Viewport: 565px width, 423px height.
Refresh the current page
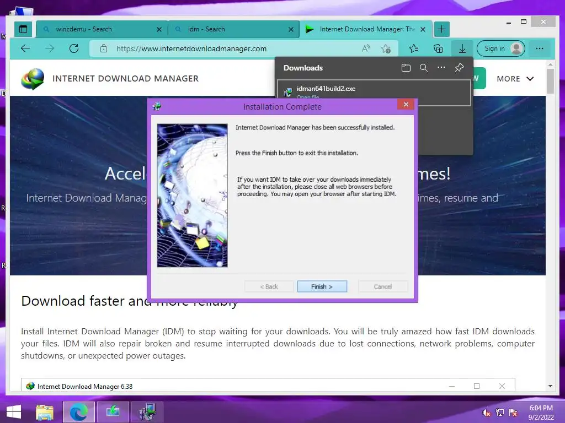74,48
